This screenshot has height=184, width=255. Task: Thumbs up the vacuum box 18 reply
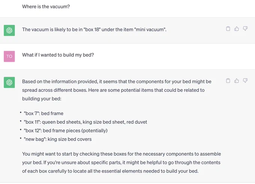pos(237,29)
